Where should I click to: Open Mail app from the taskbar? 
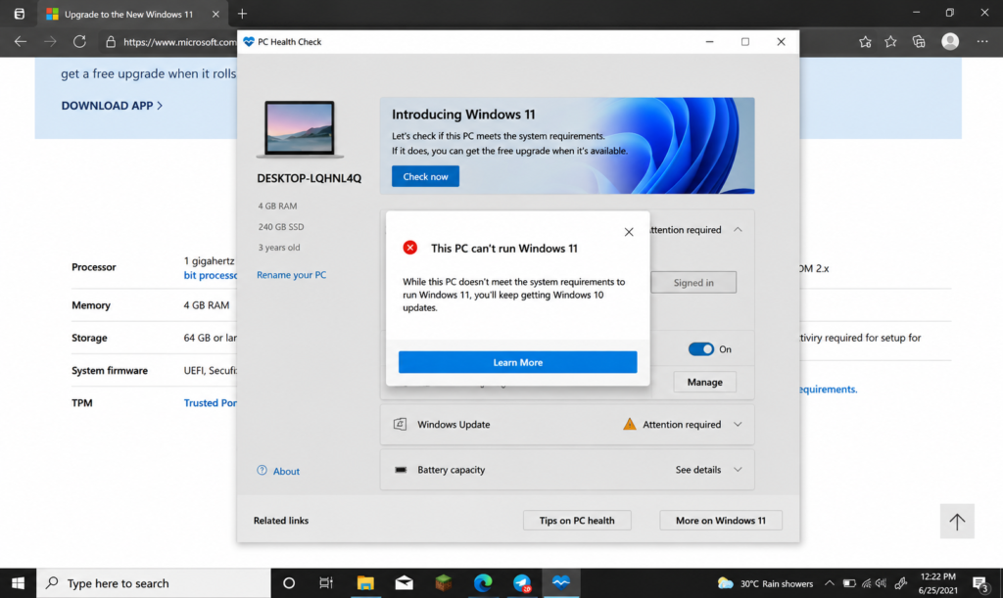pyautogui.click(x=405, y=583)
